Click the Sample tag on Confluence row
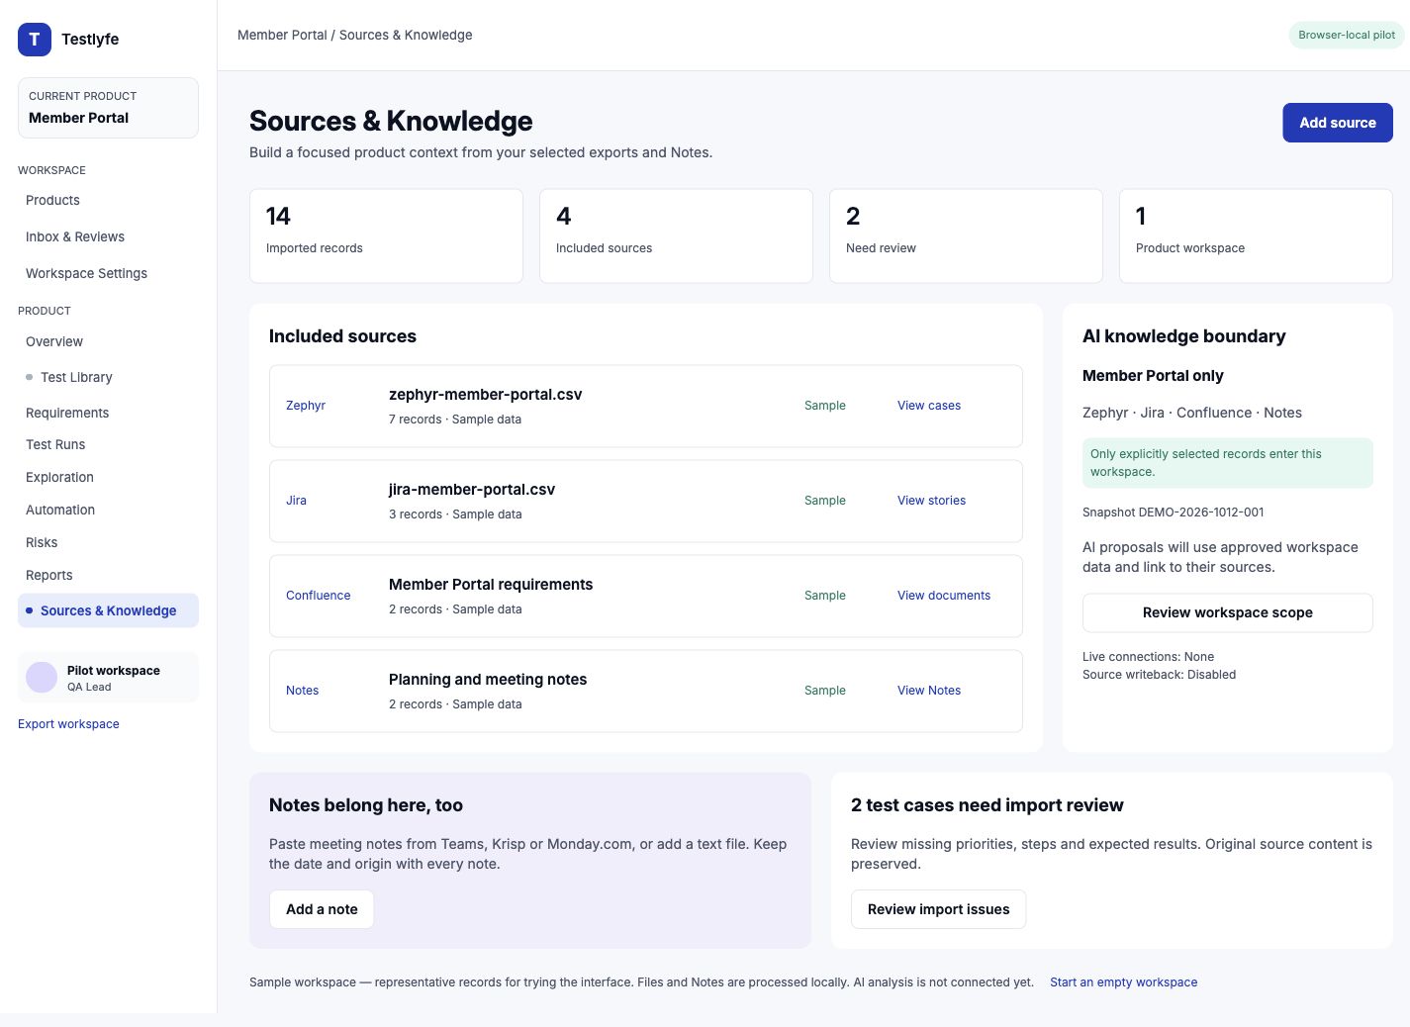The width and height of the screenshot is (1410, 1027). coord(824,596)
